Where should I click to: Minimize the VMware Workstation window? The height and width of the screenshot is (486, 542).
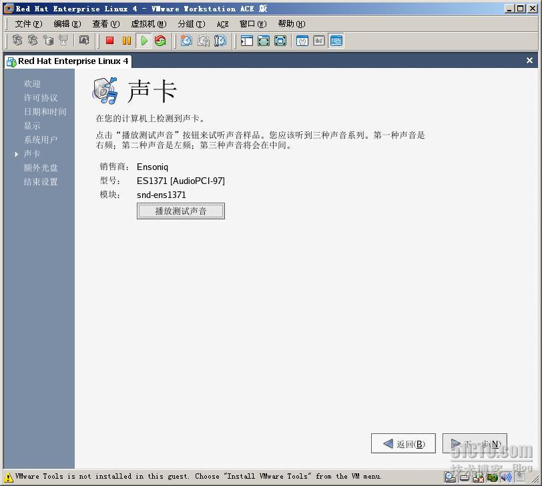click(509, 9)
